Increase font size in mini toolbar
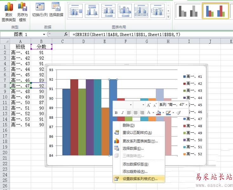Screen dimensions: 233x190 [149, 105]
